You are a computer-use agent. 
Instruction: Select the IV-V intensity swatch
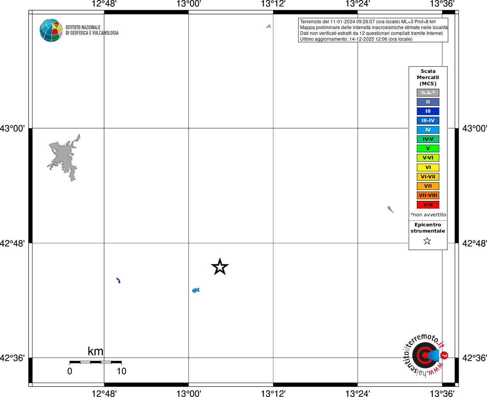tap(428, 139)
